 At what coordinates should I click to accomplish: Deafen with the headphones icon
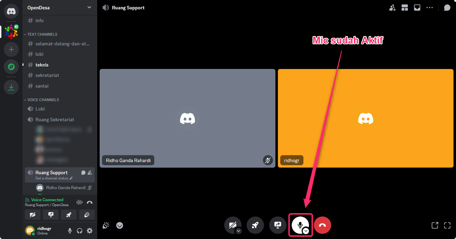80,231
